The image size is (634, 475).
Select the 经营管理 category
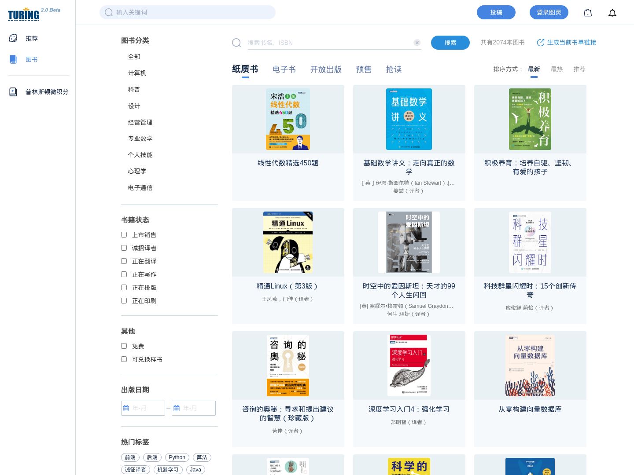(140, 122)
